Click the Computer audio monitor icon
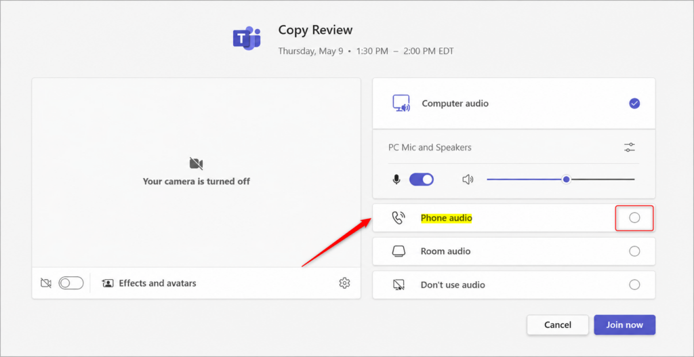This screenshot has width=694, height=357. pos(401,104)
